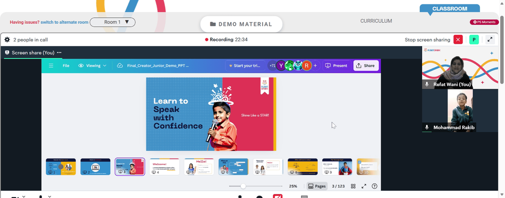The image size is (505, 198).
Task: Select page 3 thumbnail
Action: click(x=130, y=167)
